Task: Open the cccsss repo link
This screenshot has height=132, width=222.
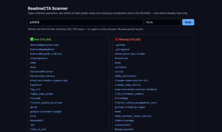Action: pos(119,72)
